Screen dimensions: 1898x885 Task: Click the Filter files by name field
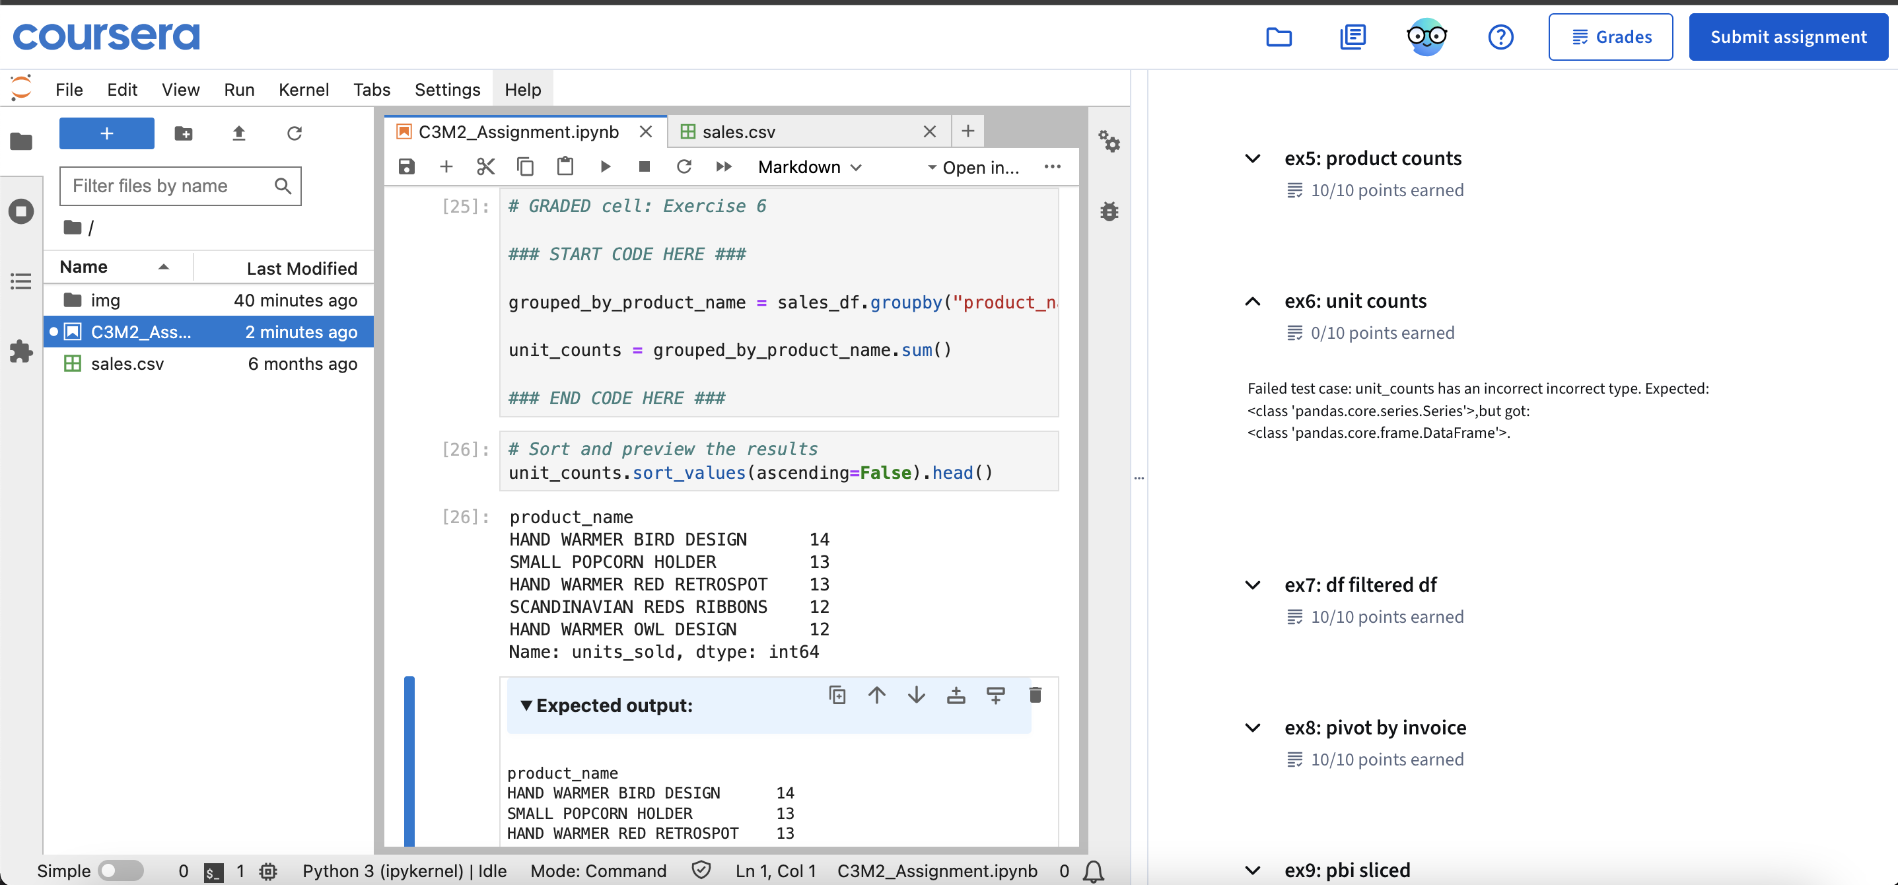(170, 186)
